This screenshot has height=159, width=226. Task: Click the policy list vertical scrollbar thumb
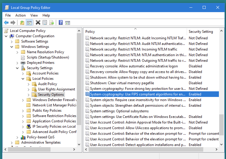click(x=221, y=128)
